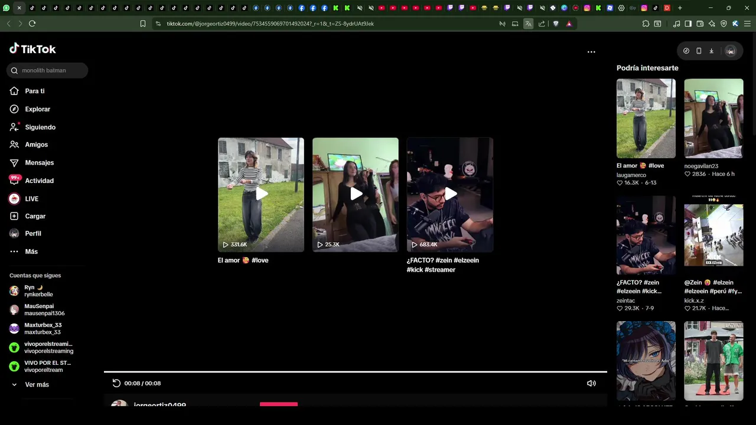756x425 pixels.
Task: Play center video with 683.4K views
Action: (x=450, y=195)
